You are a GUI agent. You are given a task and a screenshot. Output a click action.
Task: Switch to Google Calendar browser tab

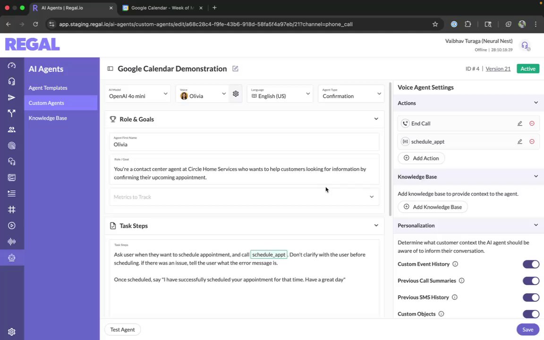click(161, 8)
